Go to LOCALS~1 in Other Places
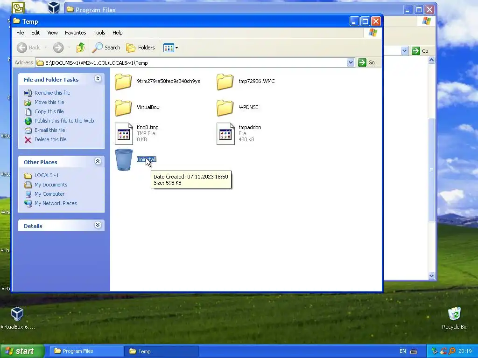 click(46, 175)
